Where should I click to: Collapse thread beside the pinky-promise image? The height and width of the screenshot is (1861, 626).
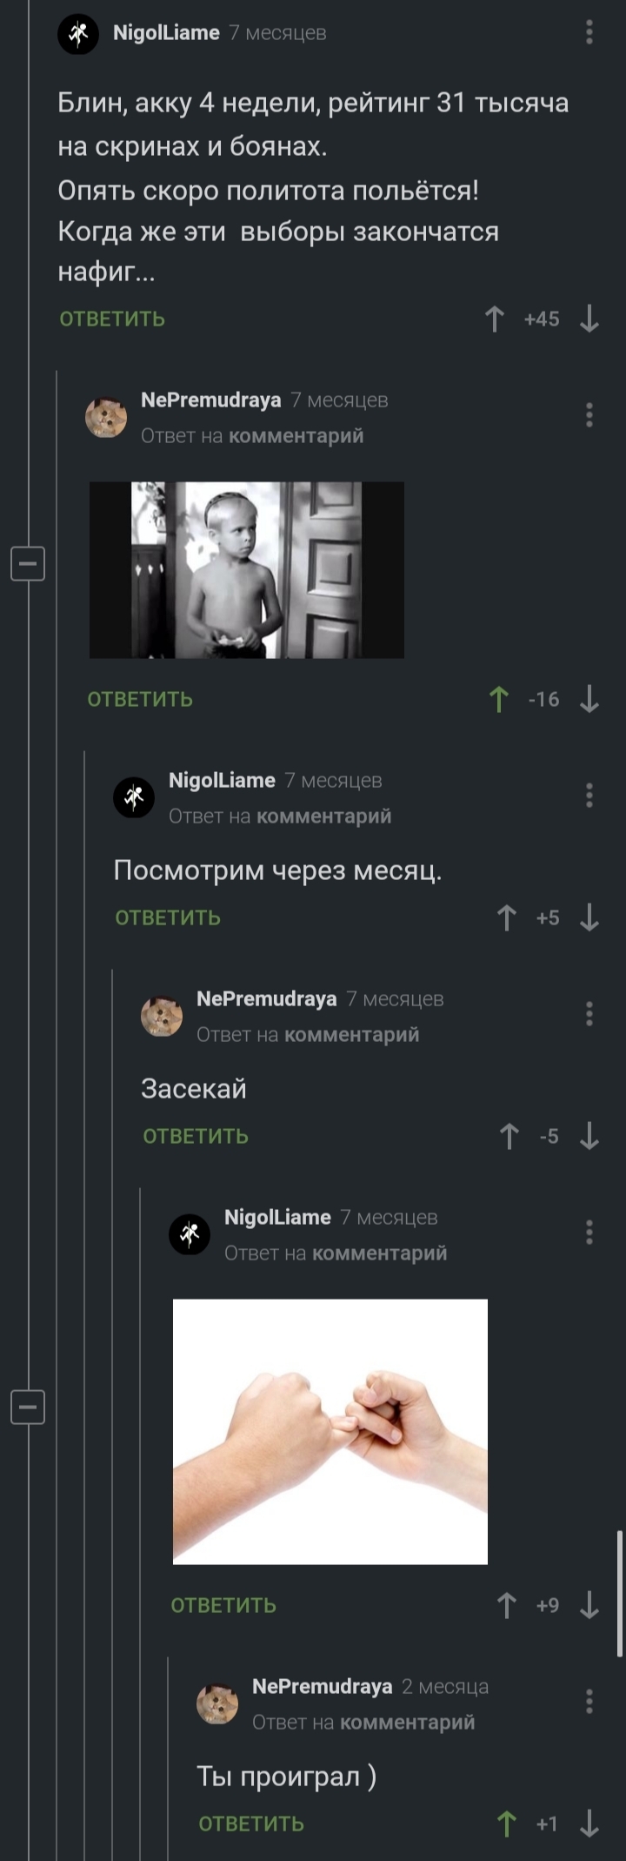pyautogui.click(x=28, y=1408)
